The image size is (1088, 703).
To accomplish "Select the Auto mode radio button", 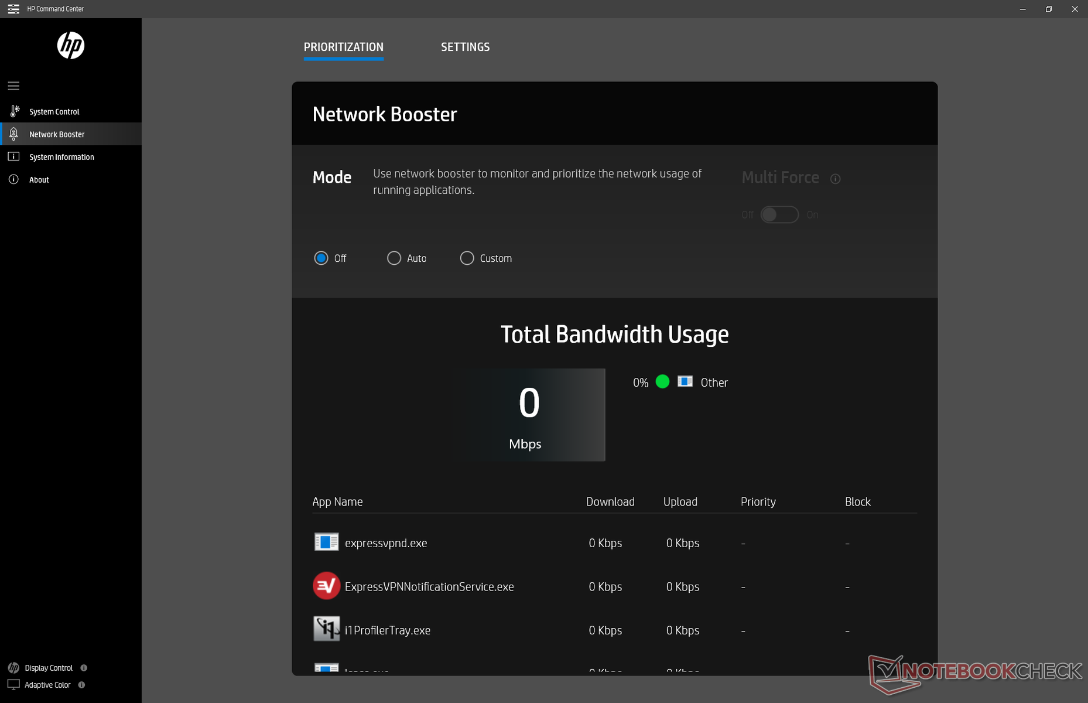I will click(394, 258).
